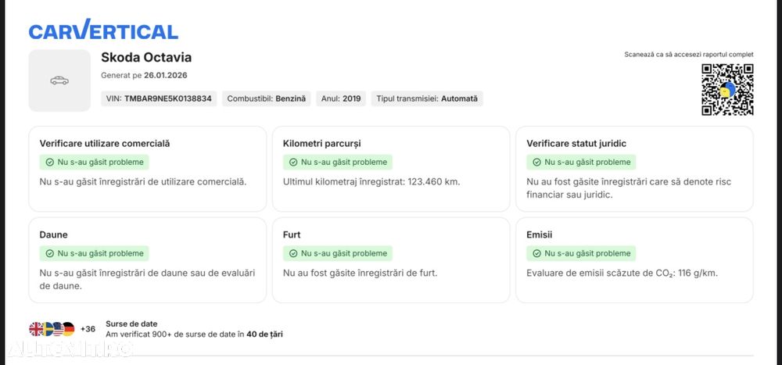
Task: Open the Kilometri parcurși heading
Action: click(321, 144)
